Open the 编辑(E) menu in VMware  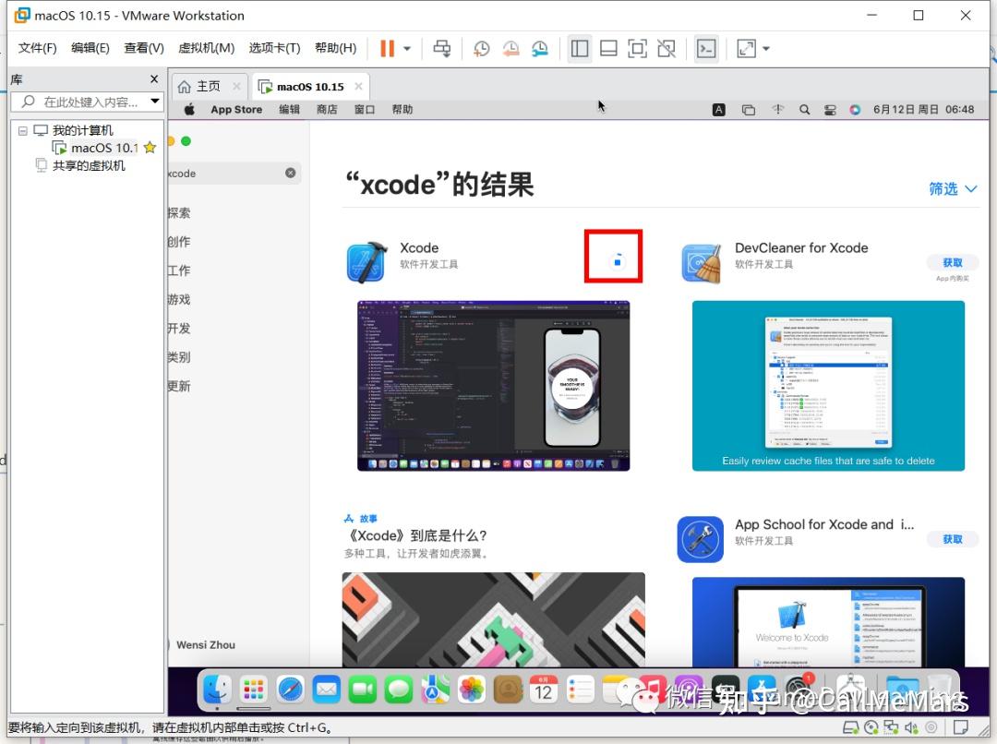pyautogui.click(x=90, y=48)
